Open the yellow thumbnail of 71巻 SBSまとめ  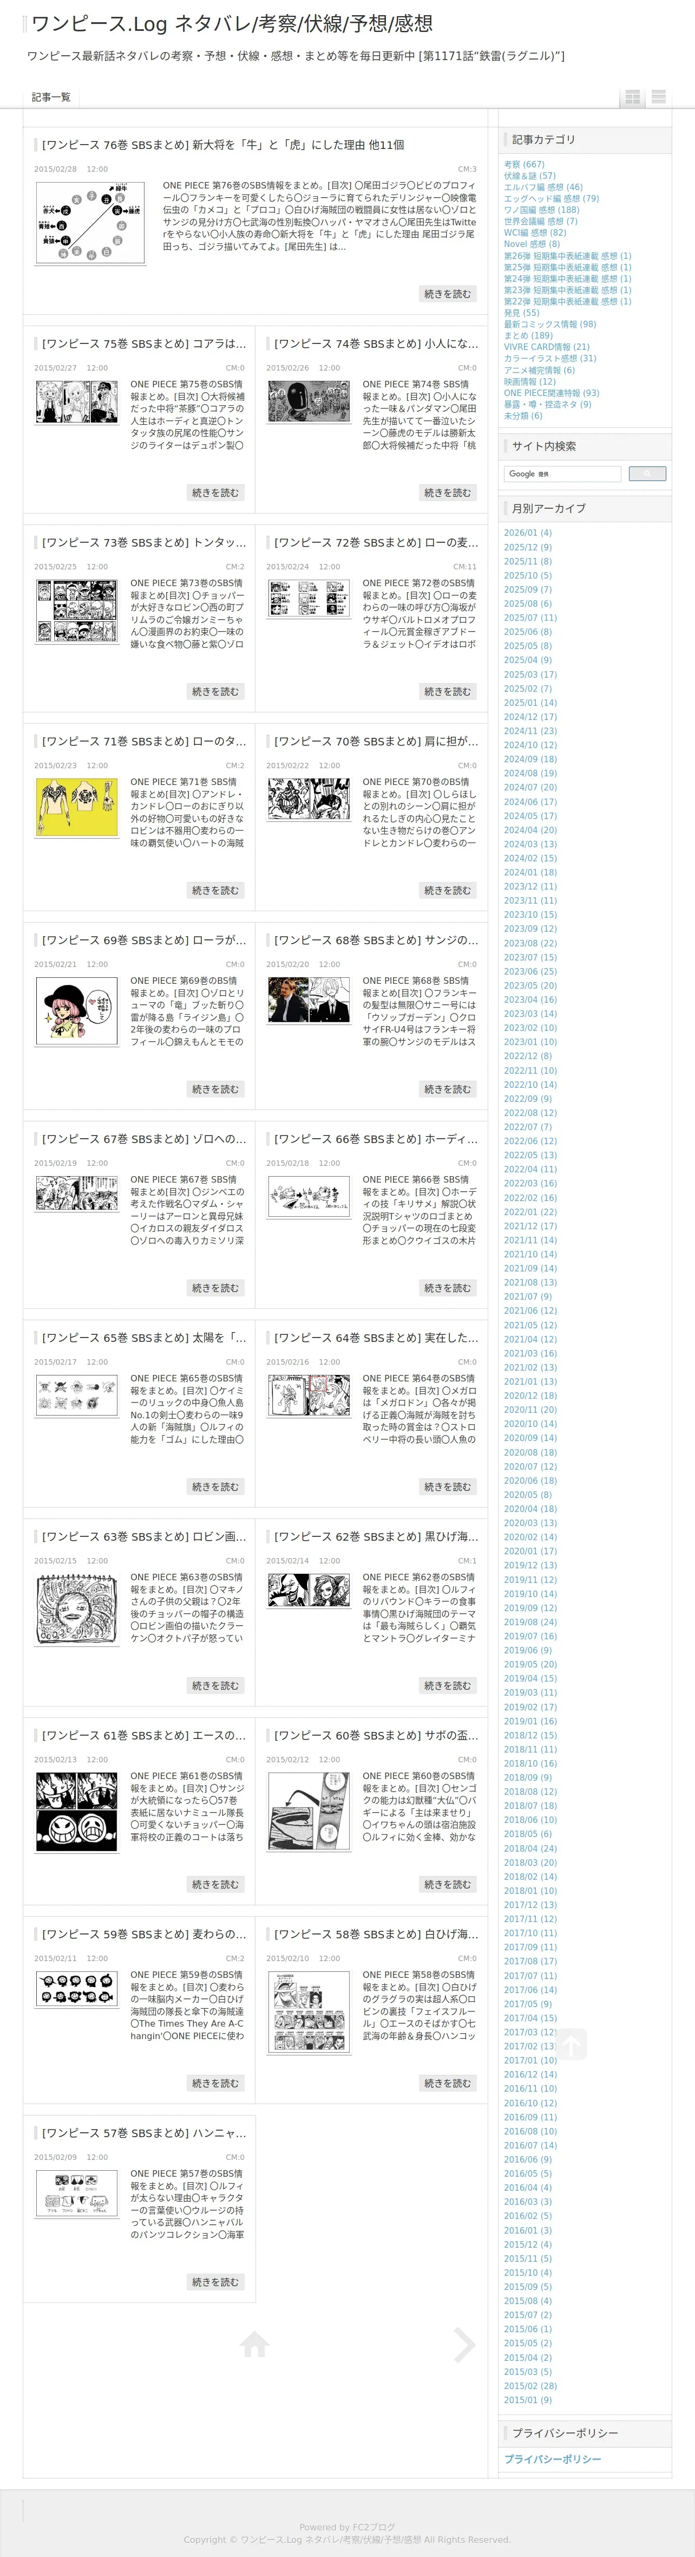(x=76, y=808)
